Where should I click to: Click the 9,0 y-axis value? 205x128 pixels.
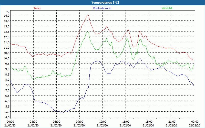tap(7, 69)
